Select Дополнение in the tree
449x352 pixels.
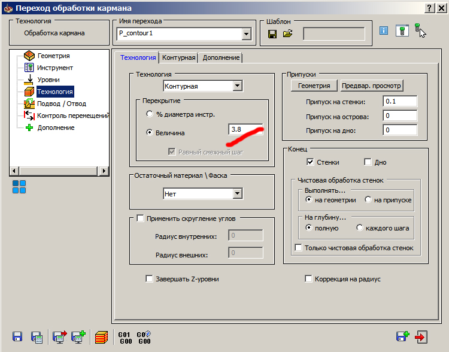pyautogui.click(x=56, y=128)
